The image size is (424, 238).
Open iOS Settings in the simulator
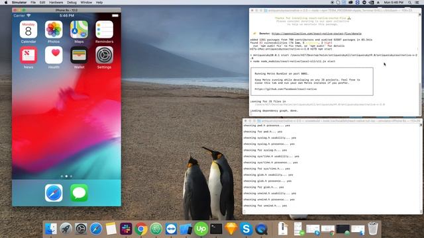(104, 55)
